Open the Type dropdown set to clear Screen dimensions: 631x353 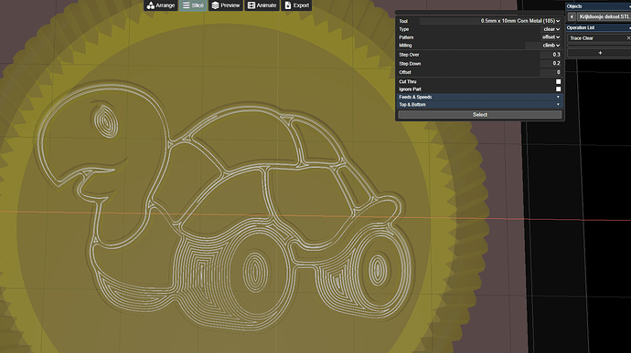click(551, 29)
